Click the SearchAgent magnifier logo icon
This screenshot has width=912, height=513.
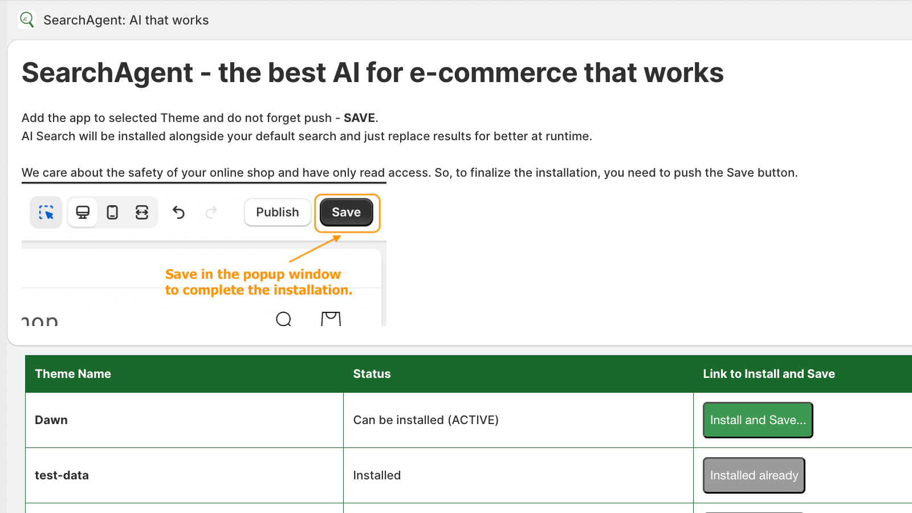[26, 20]
